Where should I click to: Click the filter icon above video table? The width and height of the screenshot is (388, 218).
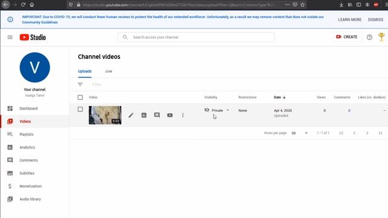click(x=80, y=84)
